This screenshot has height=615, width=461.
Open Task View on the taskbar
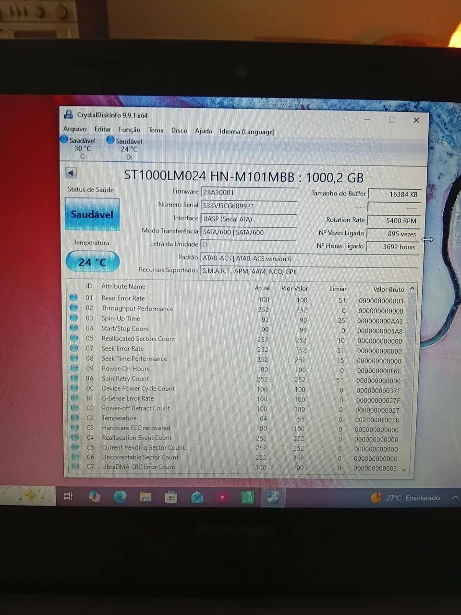pos(68,496)
